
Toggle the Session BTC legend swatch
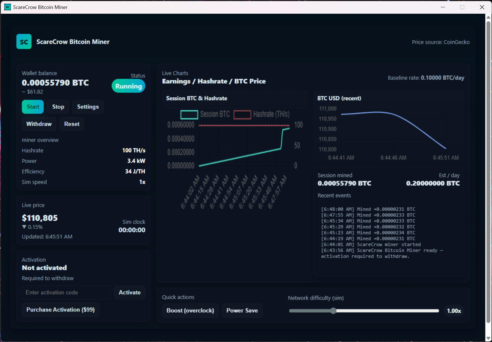tap(189, 114)
